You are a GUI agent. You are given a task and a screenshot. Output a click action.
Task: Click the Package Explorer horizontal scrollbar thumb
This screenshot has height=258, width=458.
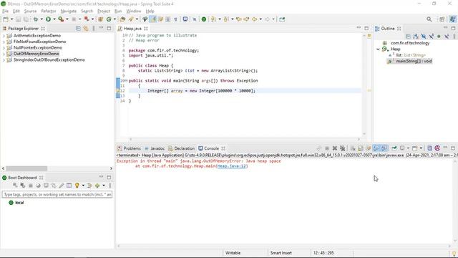26,168
